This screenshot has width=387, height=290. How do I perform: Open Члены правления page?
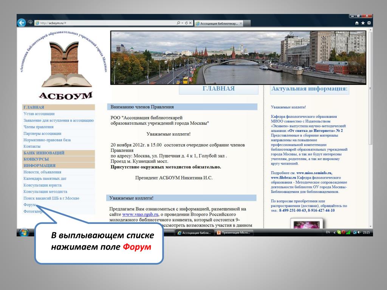pyautogui.click(x=38, y=127)
